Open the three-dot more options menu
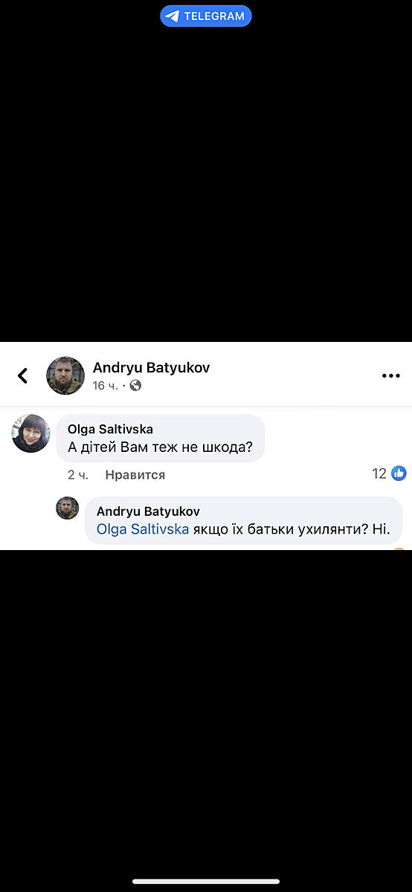Screen dimensions: 412x892 pyautogui.click(x=391, y=375)
